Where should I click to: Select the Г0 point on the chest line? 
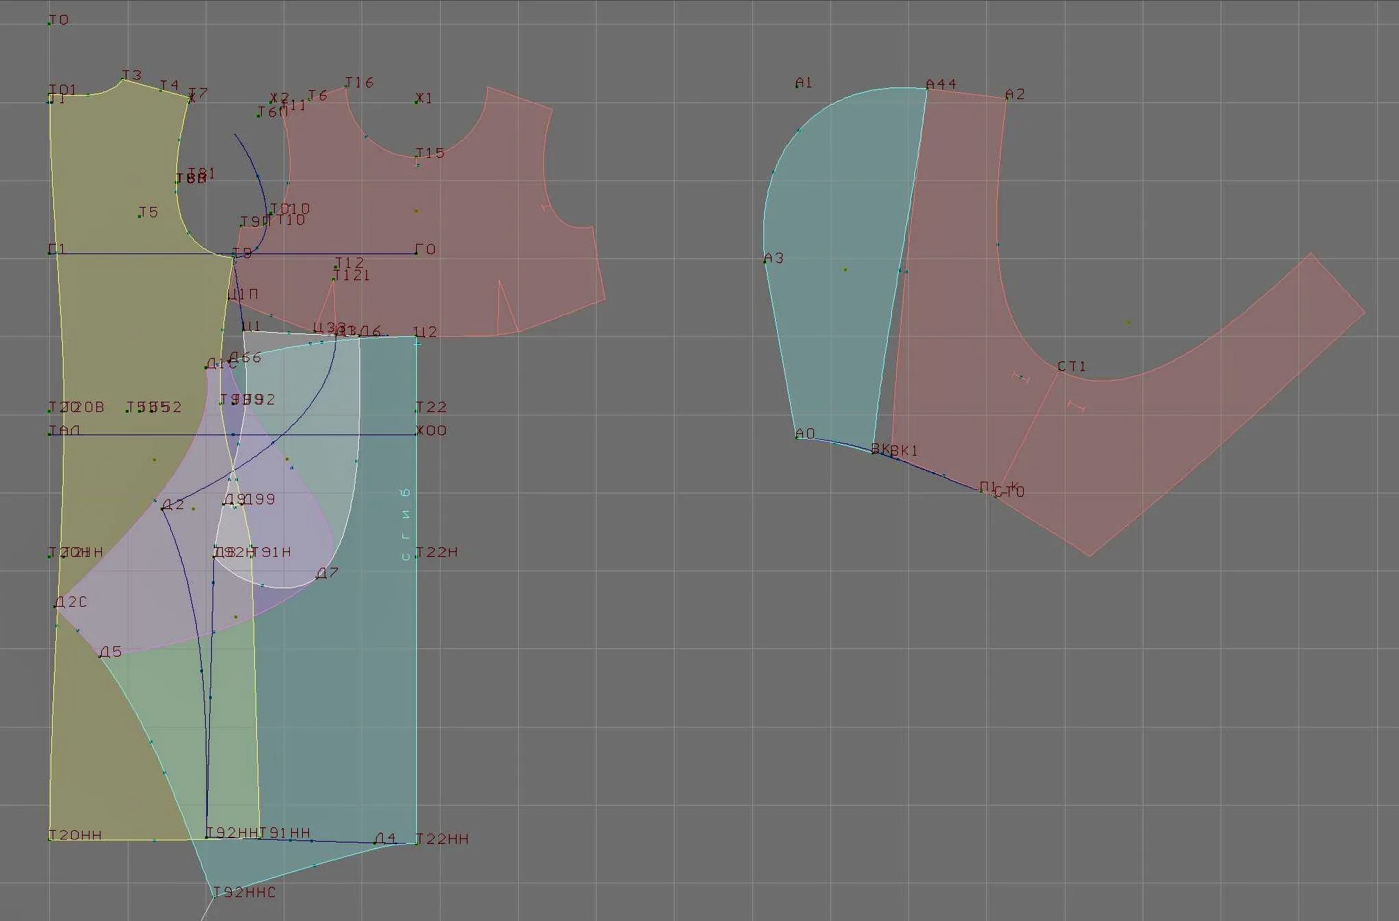coord(416,253)
